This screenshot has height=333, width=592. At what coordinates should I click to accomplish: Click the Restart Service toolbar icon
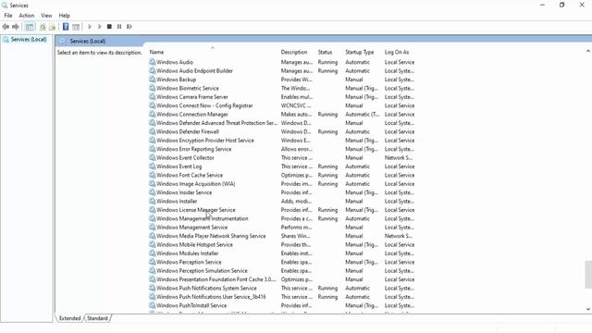(129, 27)
